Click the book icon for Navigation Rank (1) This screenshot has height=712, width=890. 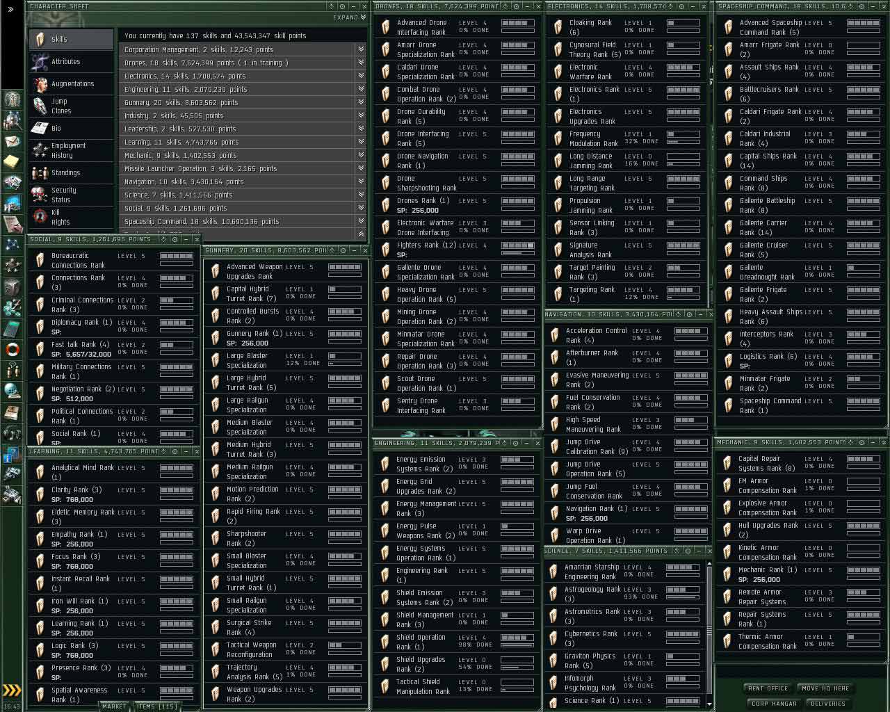(554, 513)
